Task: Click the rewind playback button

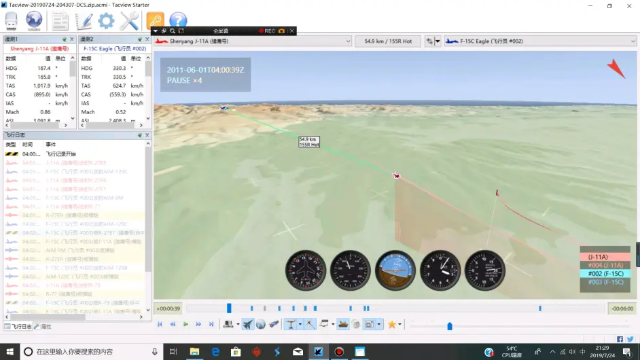Action: coord(173,324)
